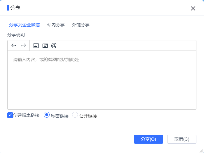Viewport: 204px width, 153px height.
Task: Click the redo arrow in editor toolbar
Action: click(23, 46)
